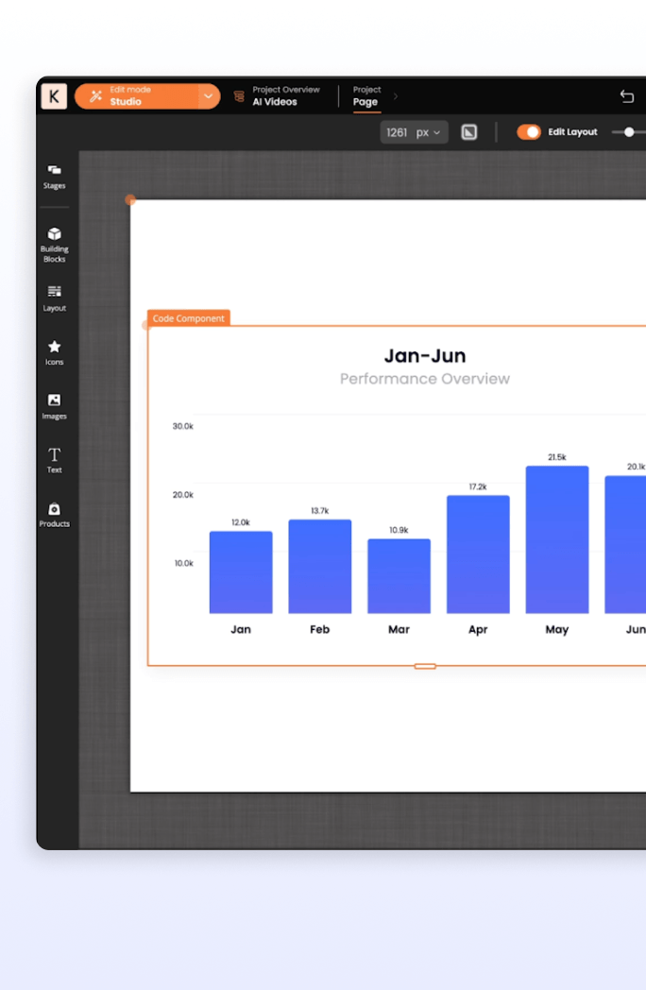Click the orange page corner handle
The image size is (646, 990).
(130, 199)
